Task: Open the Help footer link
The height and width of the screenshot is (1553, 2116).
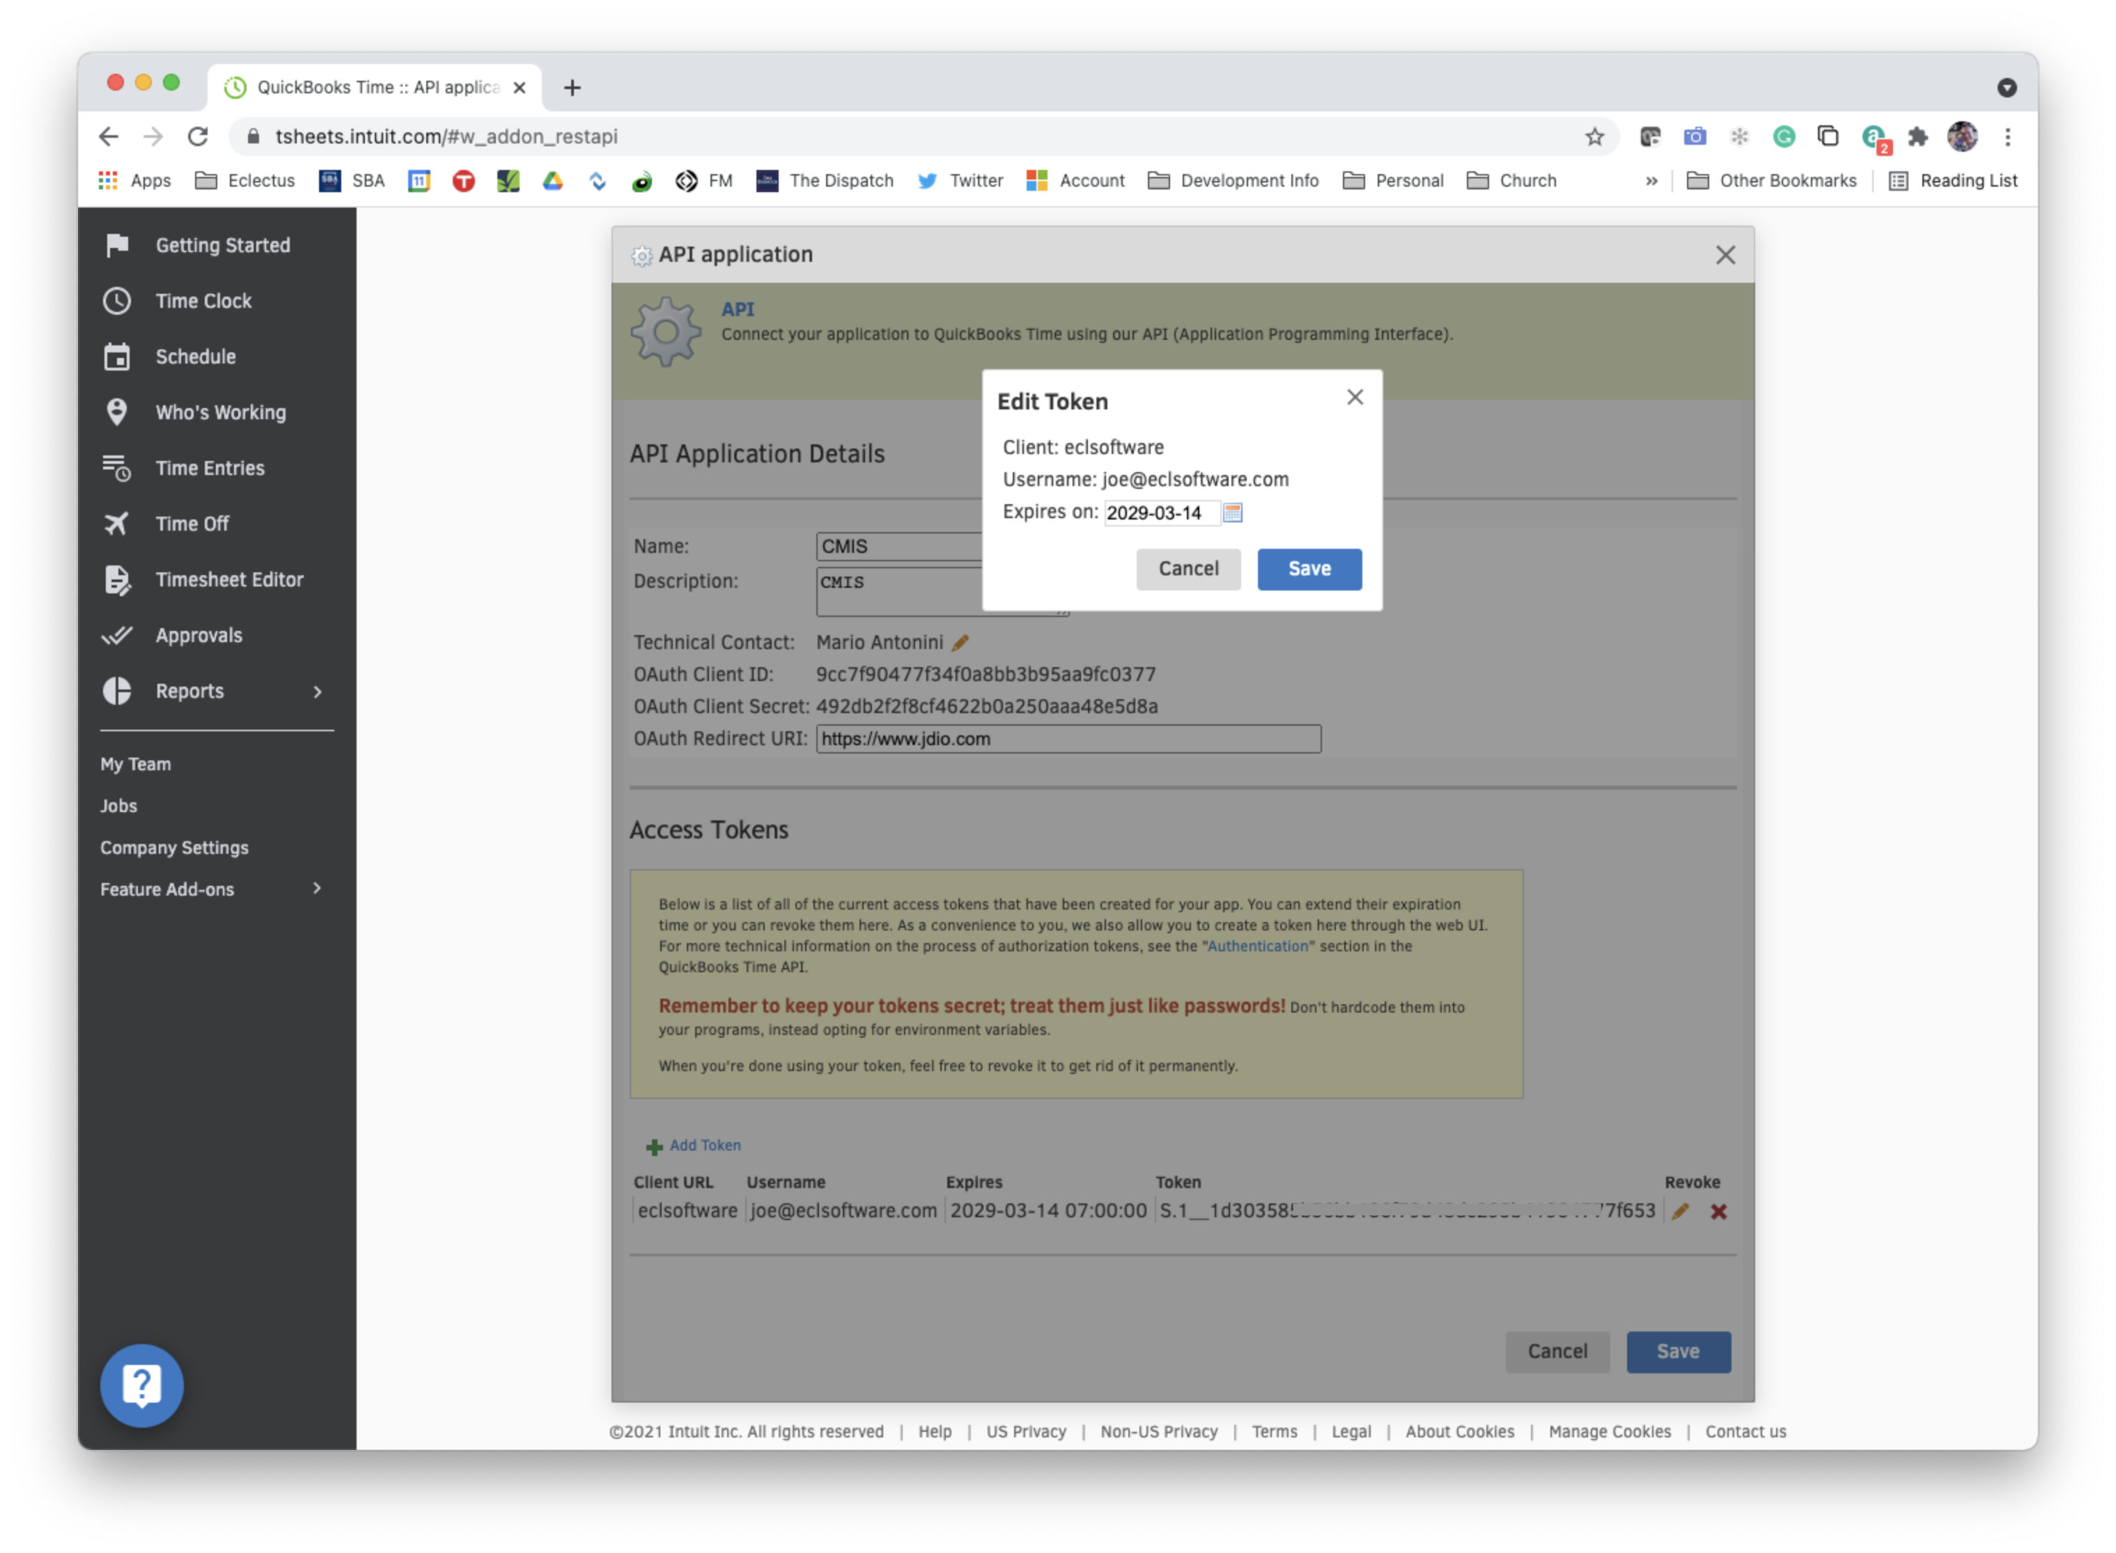Action: tap(935, 1431)
